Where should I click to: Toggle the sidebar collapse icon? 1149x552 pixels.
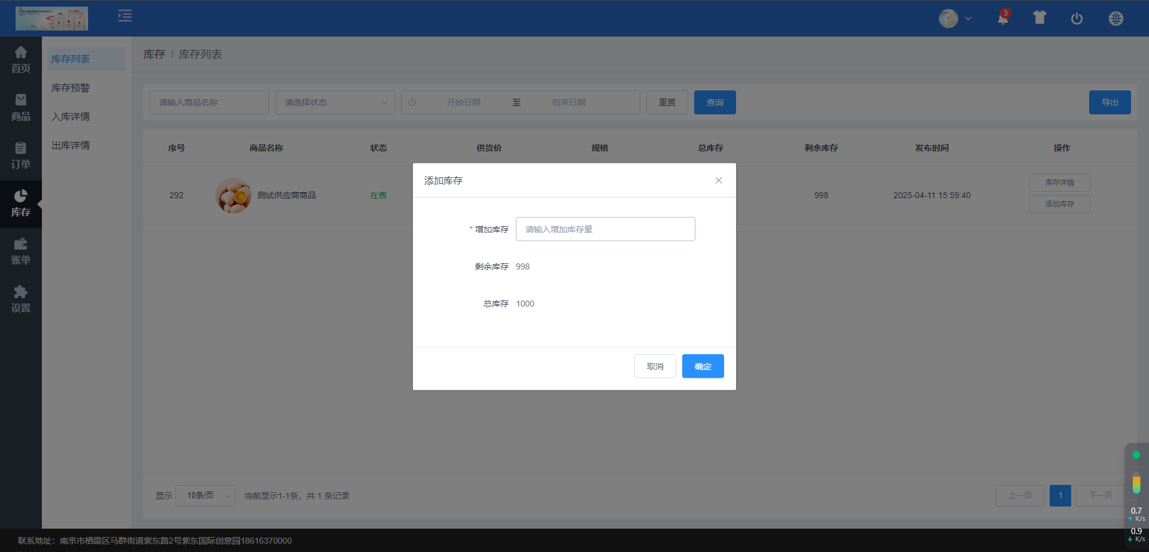(125, 16)
